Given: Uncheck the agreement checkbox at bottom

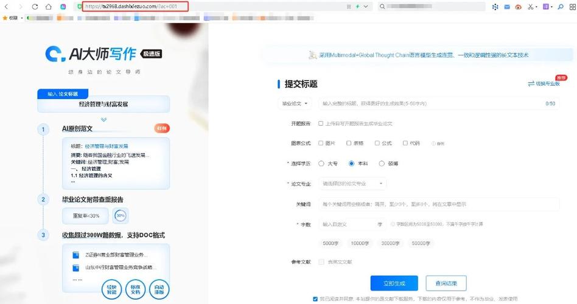Looking at the screenshot, I should (x=315, y=299).
